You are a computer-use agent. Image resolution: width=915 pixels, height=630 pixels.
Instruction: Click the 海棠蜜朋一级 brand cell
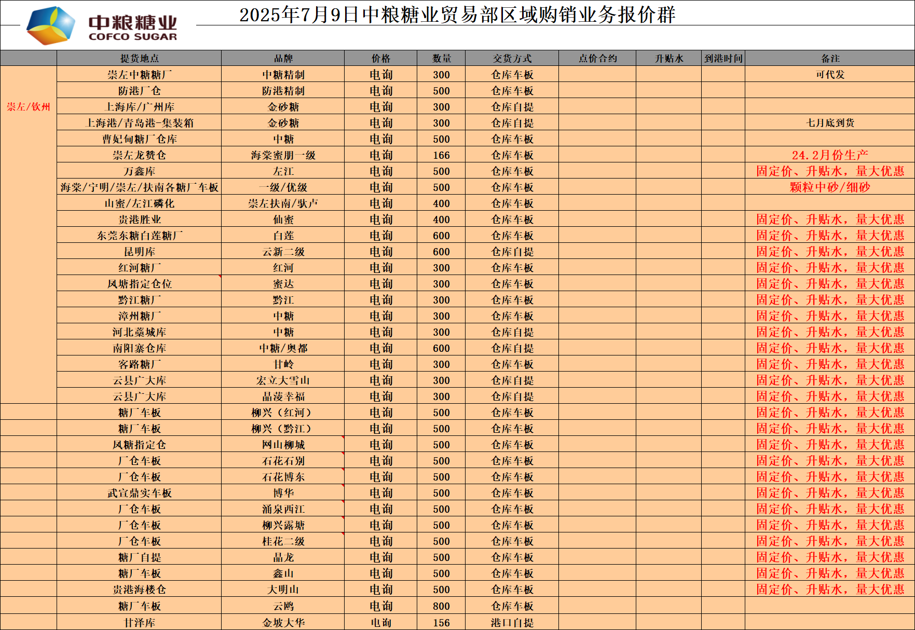point(283,155)
